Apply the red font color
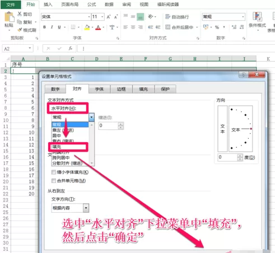Image resolution: width=275 pixels, height=253 pixels. tap(98, 27)
